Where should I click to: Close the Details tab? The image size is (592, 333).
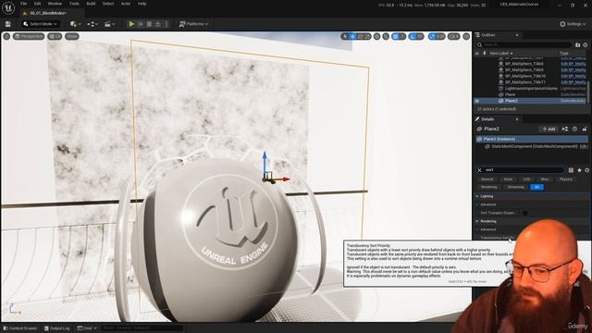pos(517,119)
